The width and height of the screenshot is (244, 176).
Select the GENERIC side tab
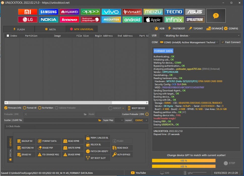pyautogui.click(x=10, y=142)
